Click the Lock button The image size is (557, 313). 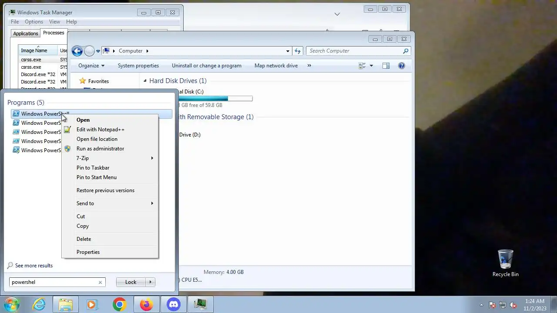click(x=131, y=282)
